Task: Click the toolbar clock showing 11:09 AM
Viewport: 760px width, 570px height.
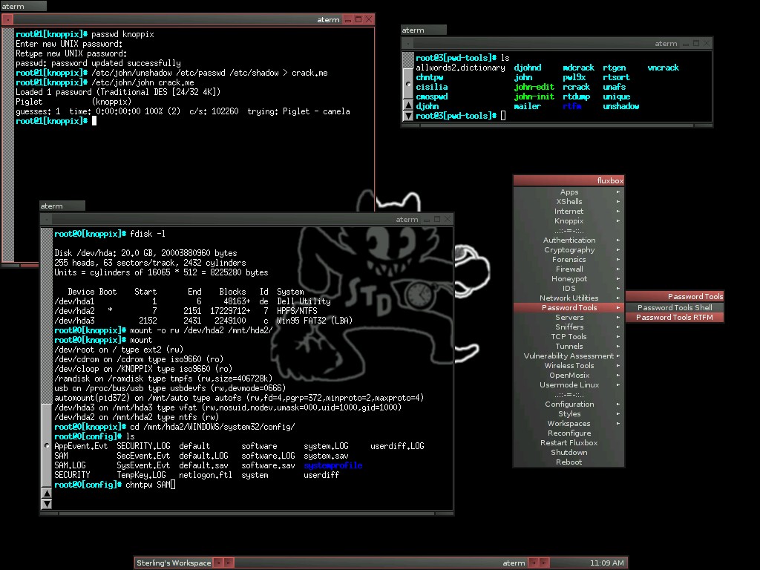Action: [606, 563]
